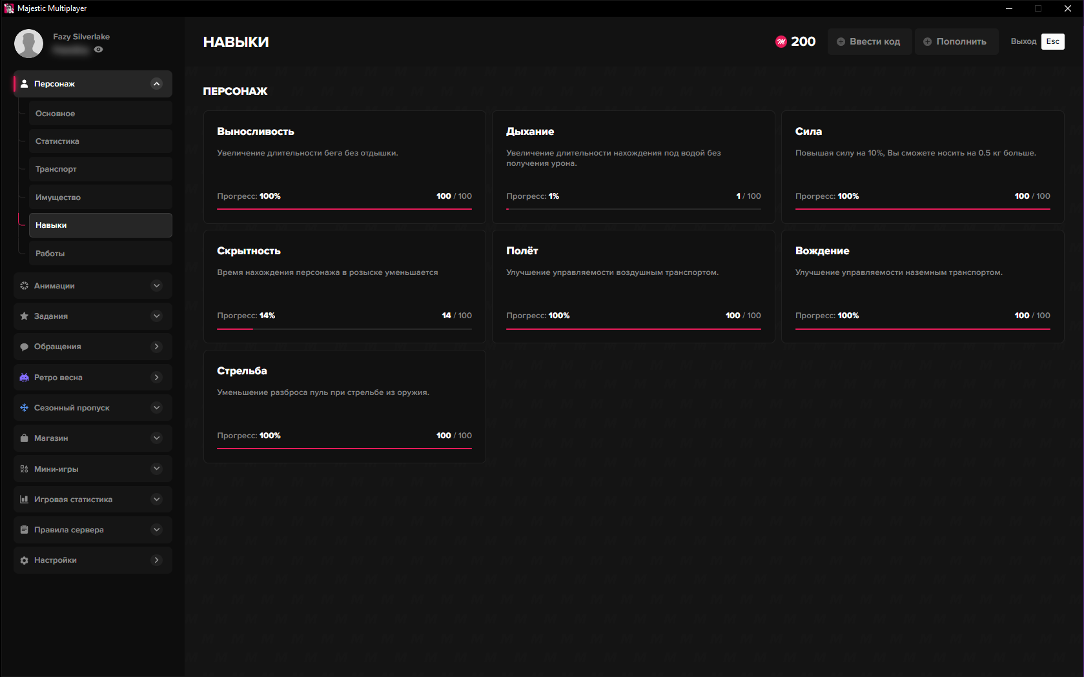Click the chat bubble icon for Обращения
1084x677 pixels.
(x=24, y=347)
